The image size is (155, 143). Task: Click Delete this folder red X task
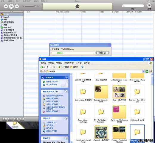[x=51, y=111]
